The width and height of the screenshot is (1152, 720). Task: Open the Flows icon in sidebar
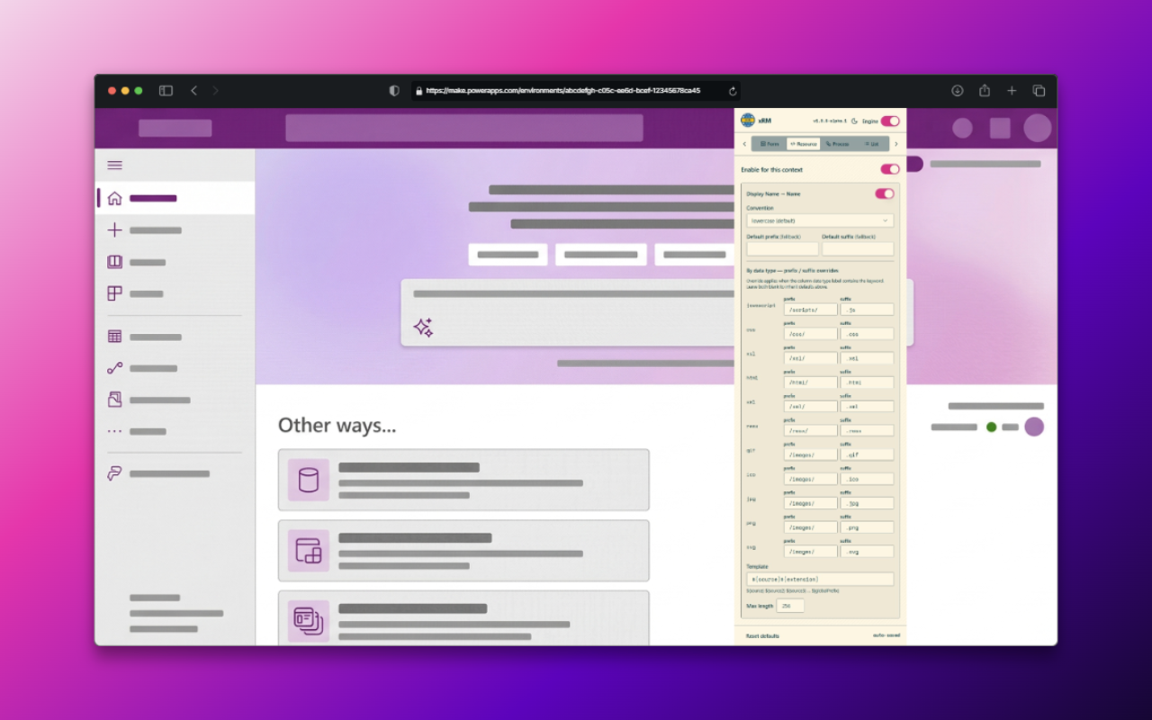coord(114,368)
